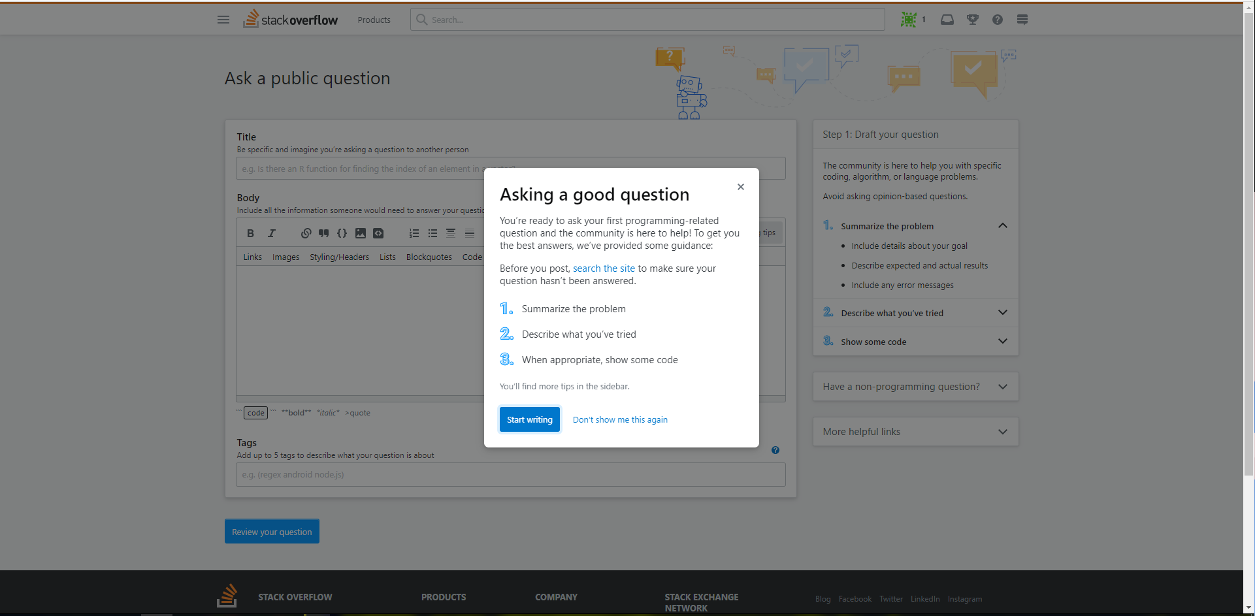Expand Describe what you've tried section
The height and width of the screenshot is (616, 1255).
click(x=1003, y=313)
